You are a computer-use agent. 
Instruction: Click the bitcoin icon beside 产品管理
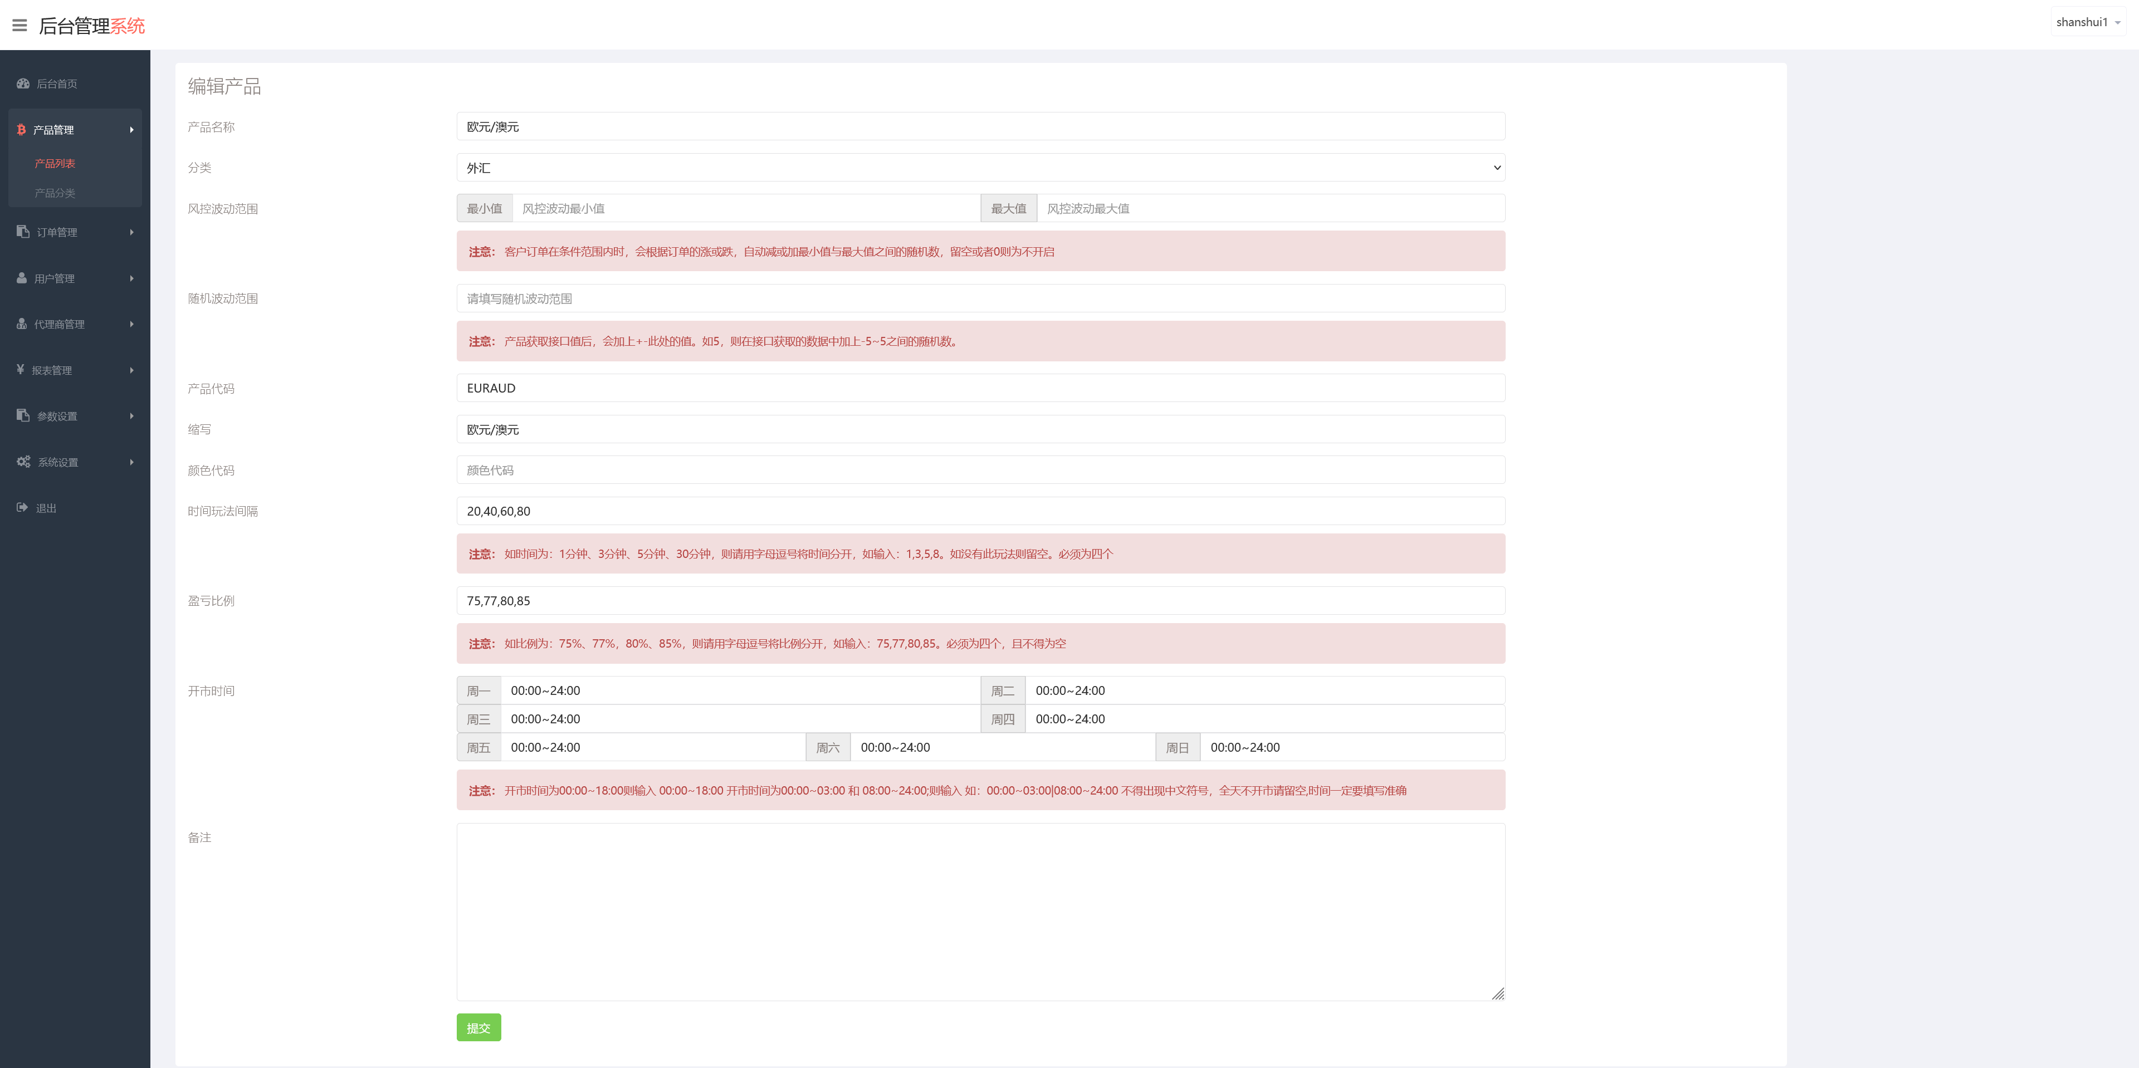(22, 129)
